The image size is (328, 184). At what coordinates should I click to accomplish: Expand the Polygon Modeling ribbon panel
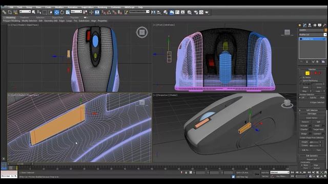point(11,21)
